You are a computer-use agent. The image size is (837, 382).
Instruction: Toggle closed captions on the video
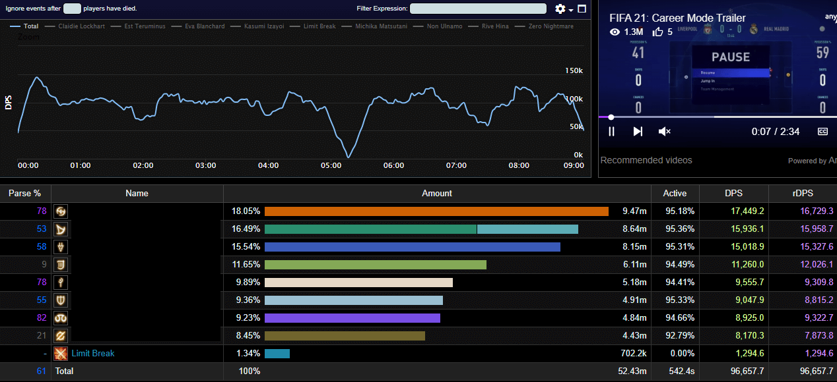[x=822, y=132]
